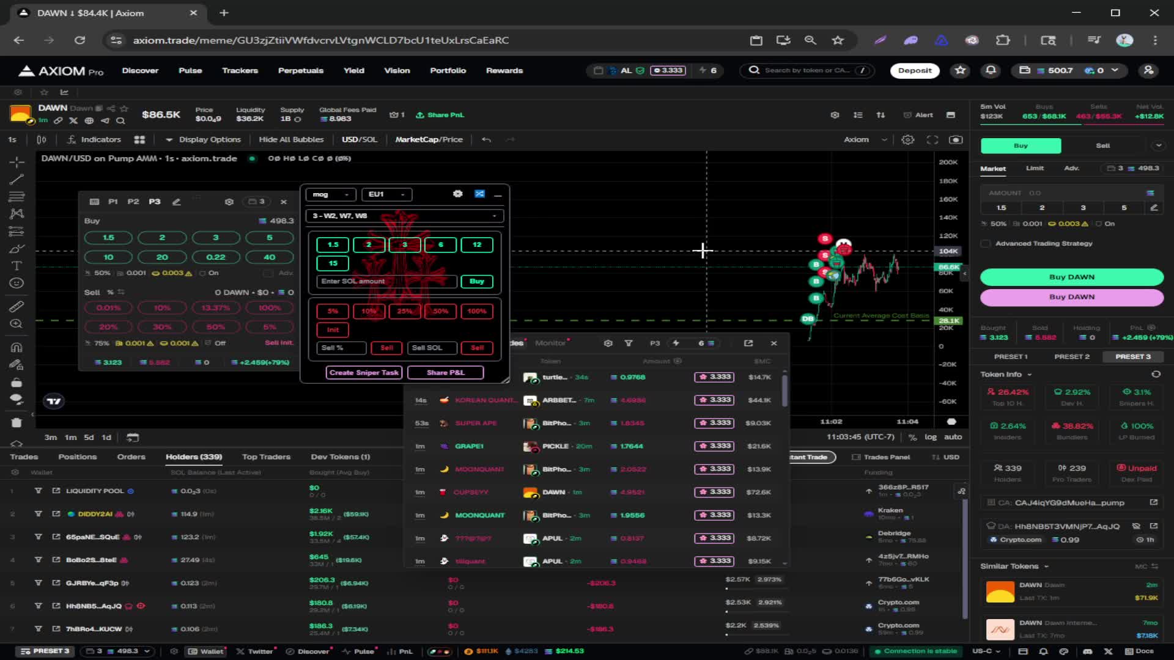
Task: Open chart settings gear icon
Action: [908, 139]
